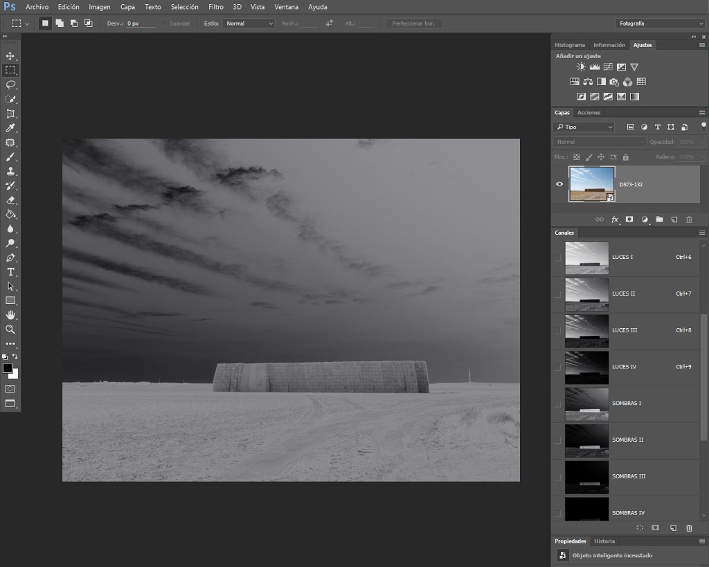
Task: Switch to the Histograma tab
Action: [570, 45]
